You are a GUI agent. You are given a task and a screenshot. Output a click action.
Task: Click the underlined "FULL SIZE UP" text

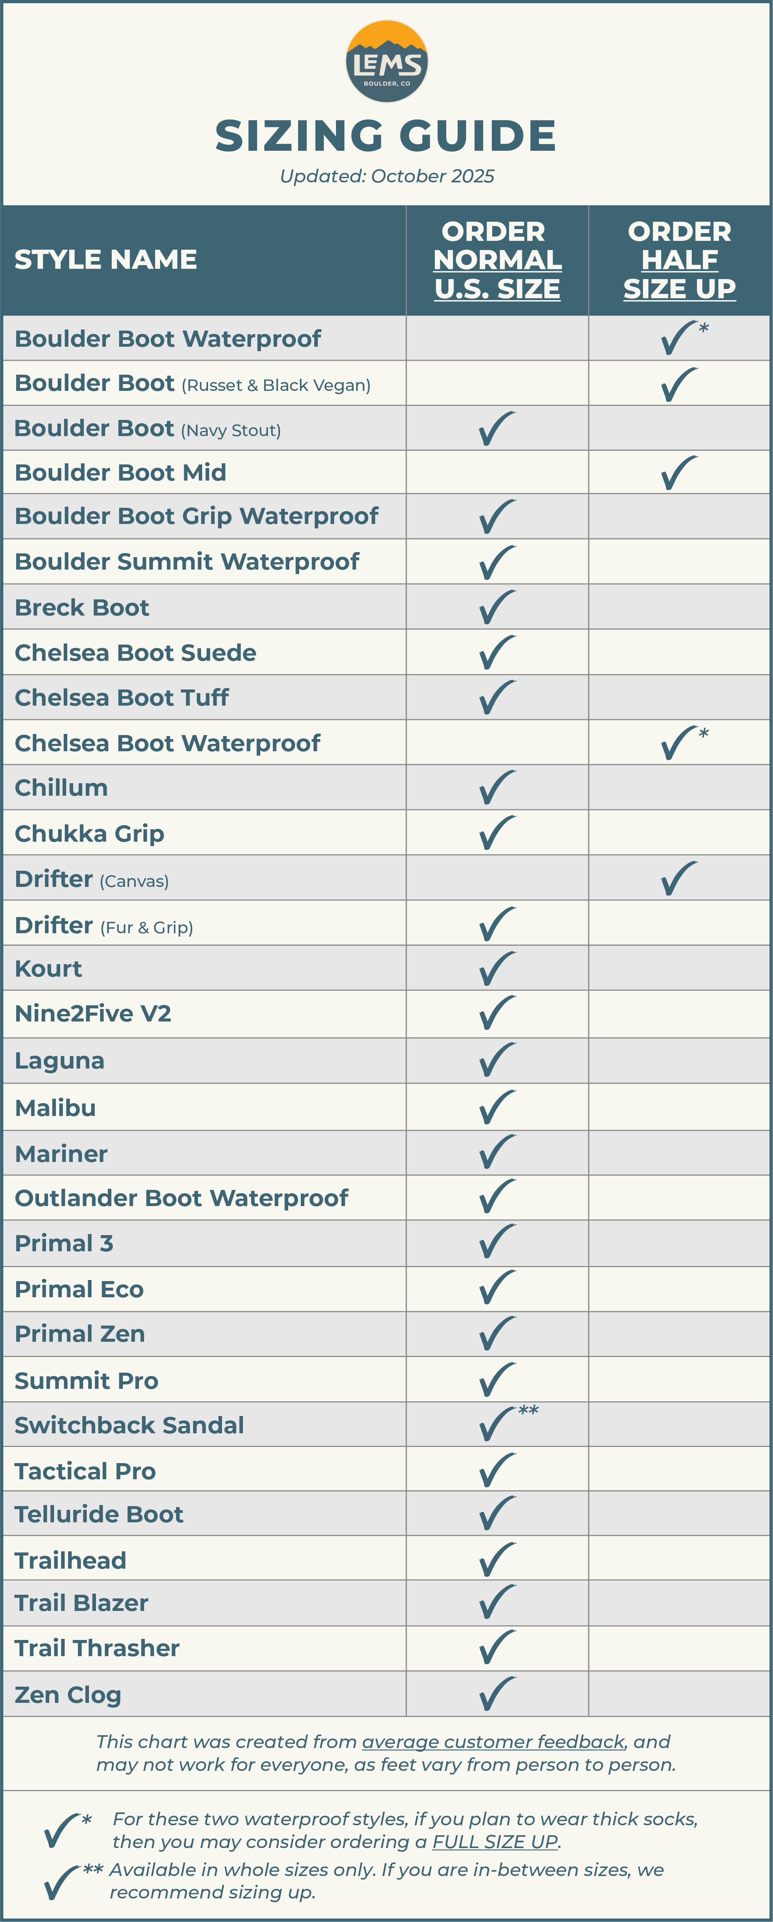(495, 1841)
